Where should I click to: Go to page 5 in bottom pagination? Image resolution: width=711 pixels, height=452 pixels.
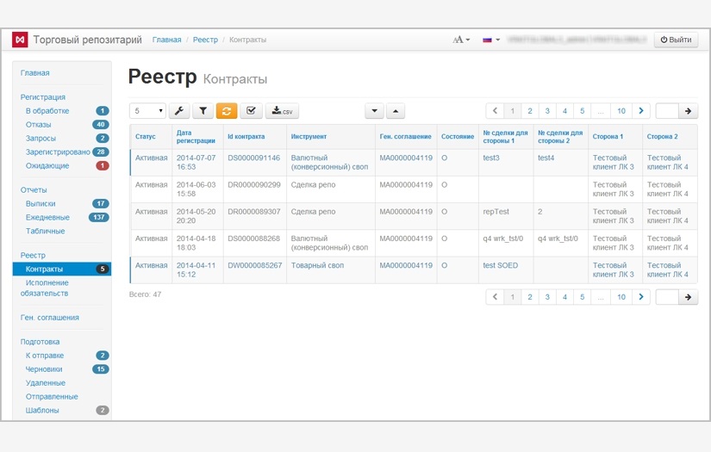583,297
